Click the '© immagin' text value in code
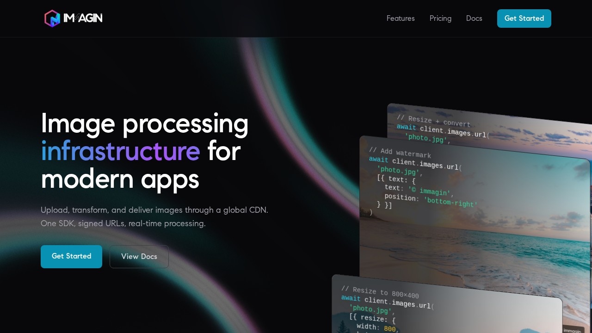The image size is (592, 333). coord(429,191)
